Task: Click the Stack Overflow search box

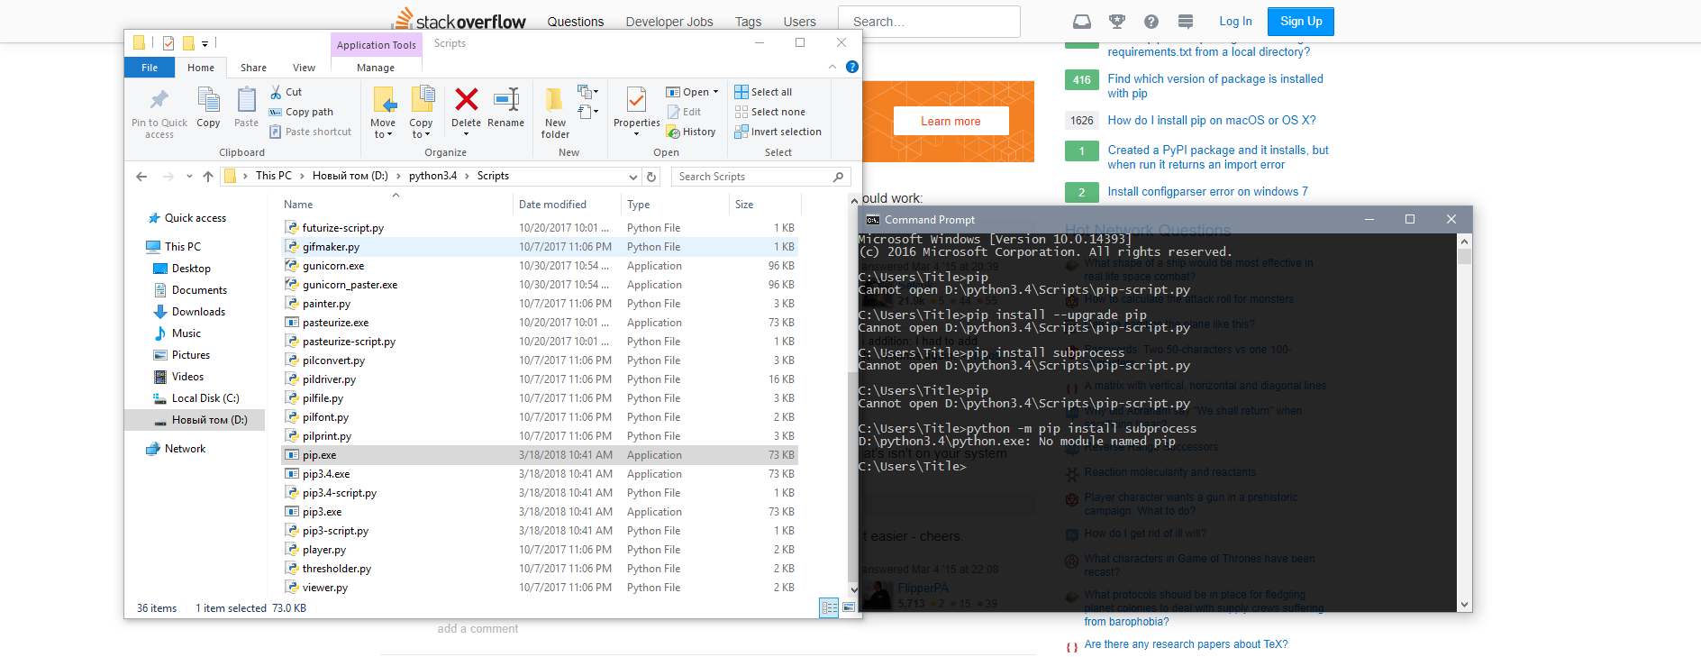Action: click(929, 22)
